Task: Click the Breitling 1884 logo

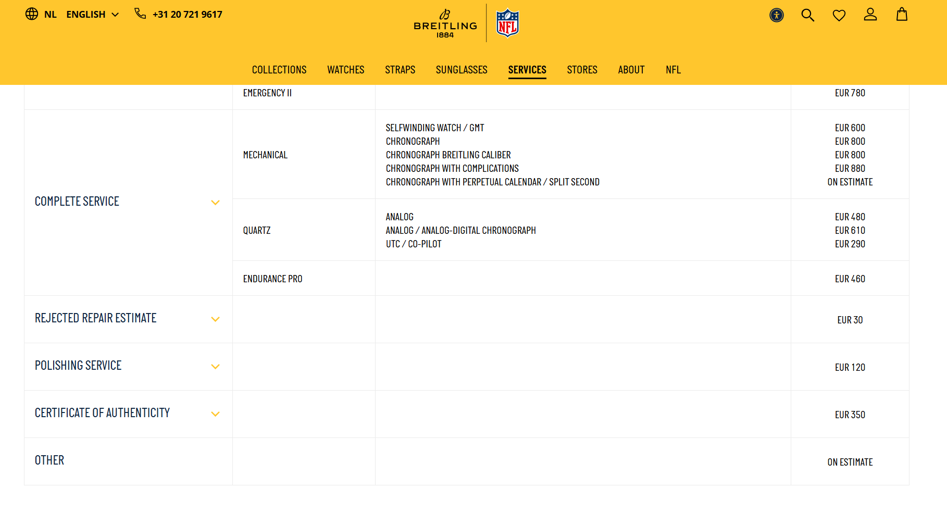Action: click(445, 23)
